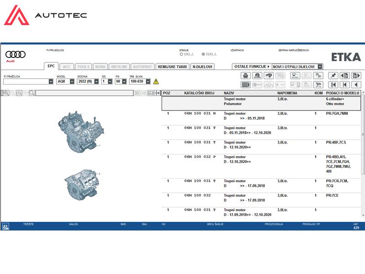The width and height of the screenshot is (365, 274).
Task: Open the MODEL AQ8 dropdown
Action: tap(72, 81)
